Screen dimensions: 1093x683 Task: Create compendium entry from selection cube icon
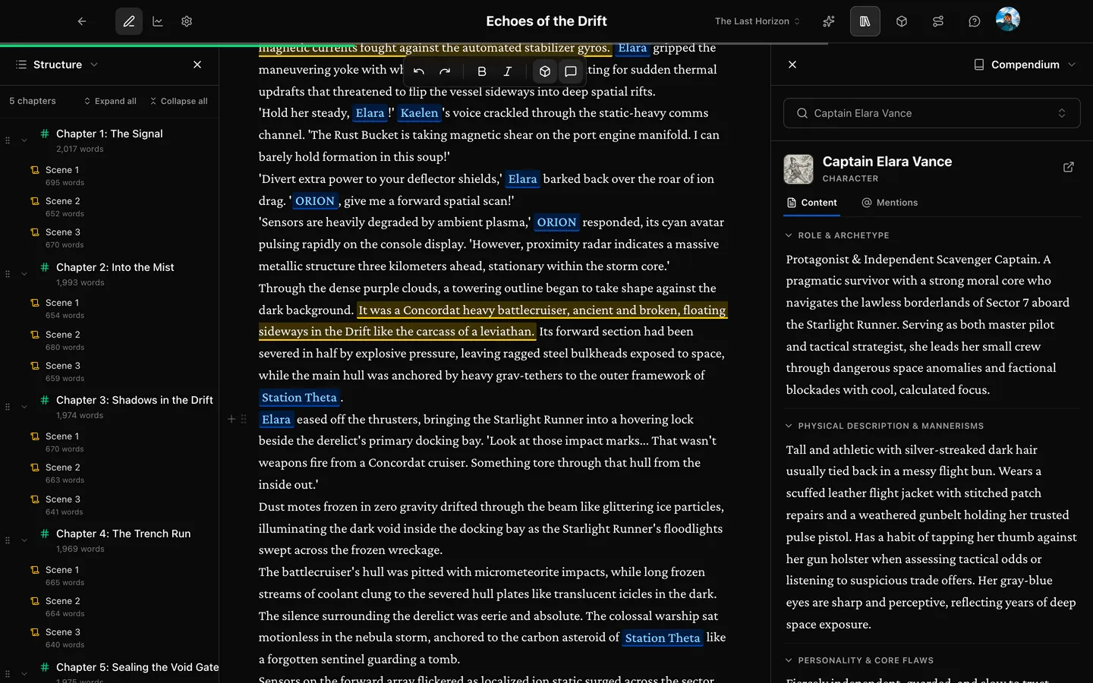[545, 71]
